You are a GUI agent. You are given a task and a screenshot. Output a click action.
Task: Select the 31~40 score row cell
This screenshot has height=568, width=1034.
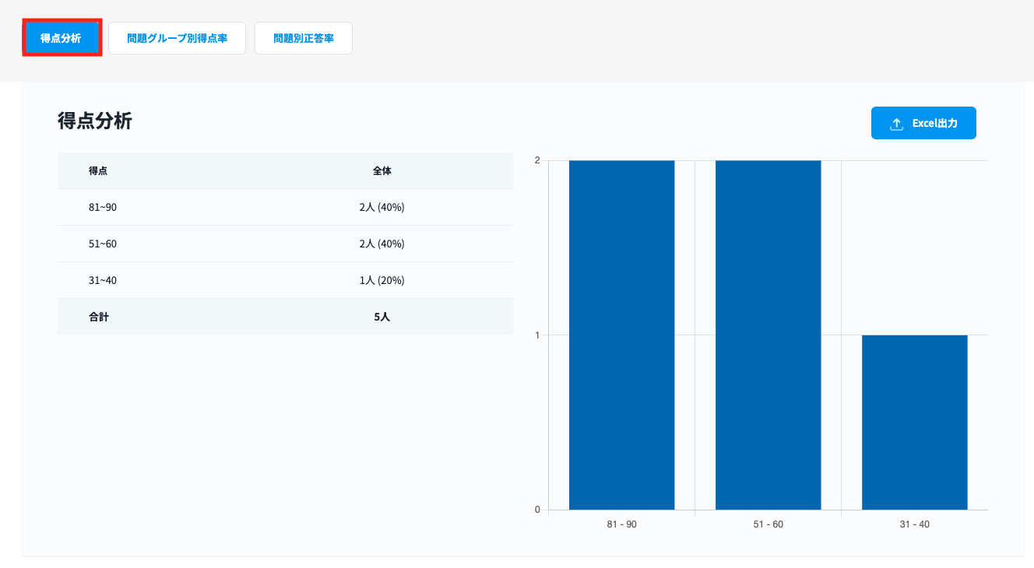click(x=103, y=280)
